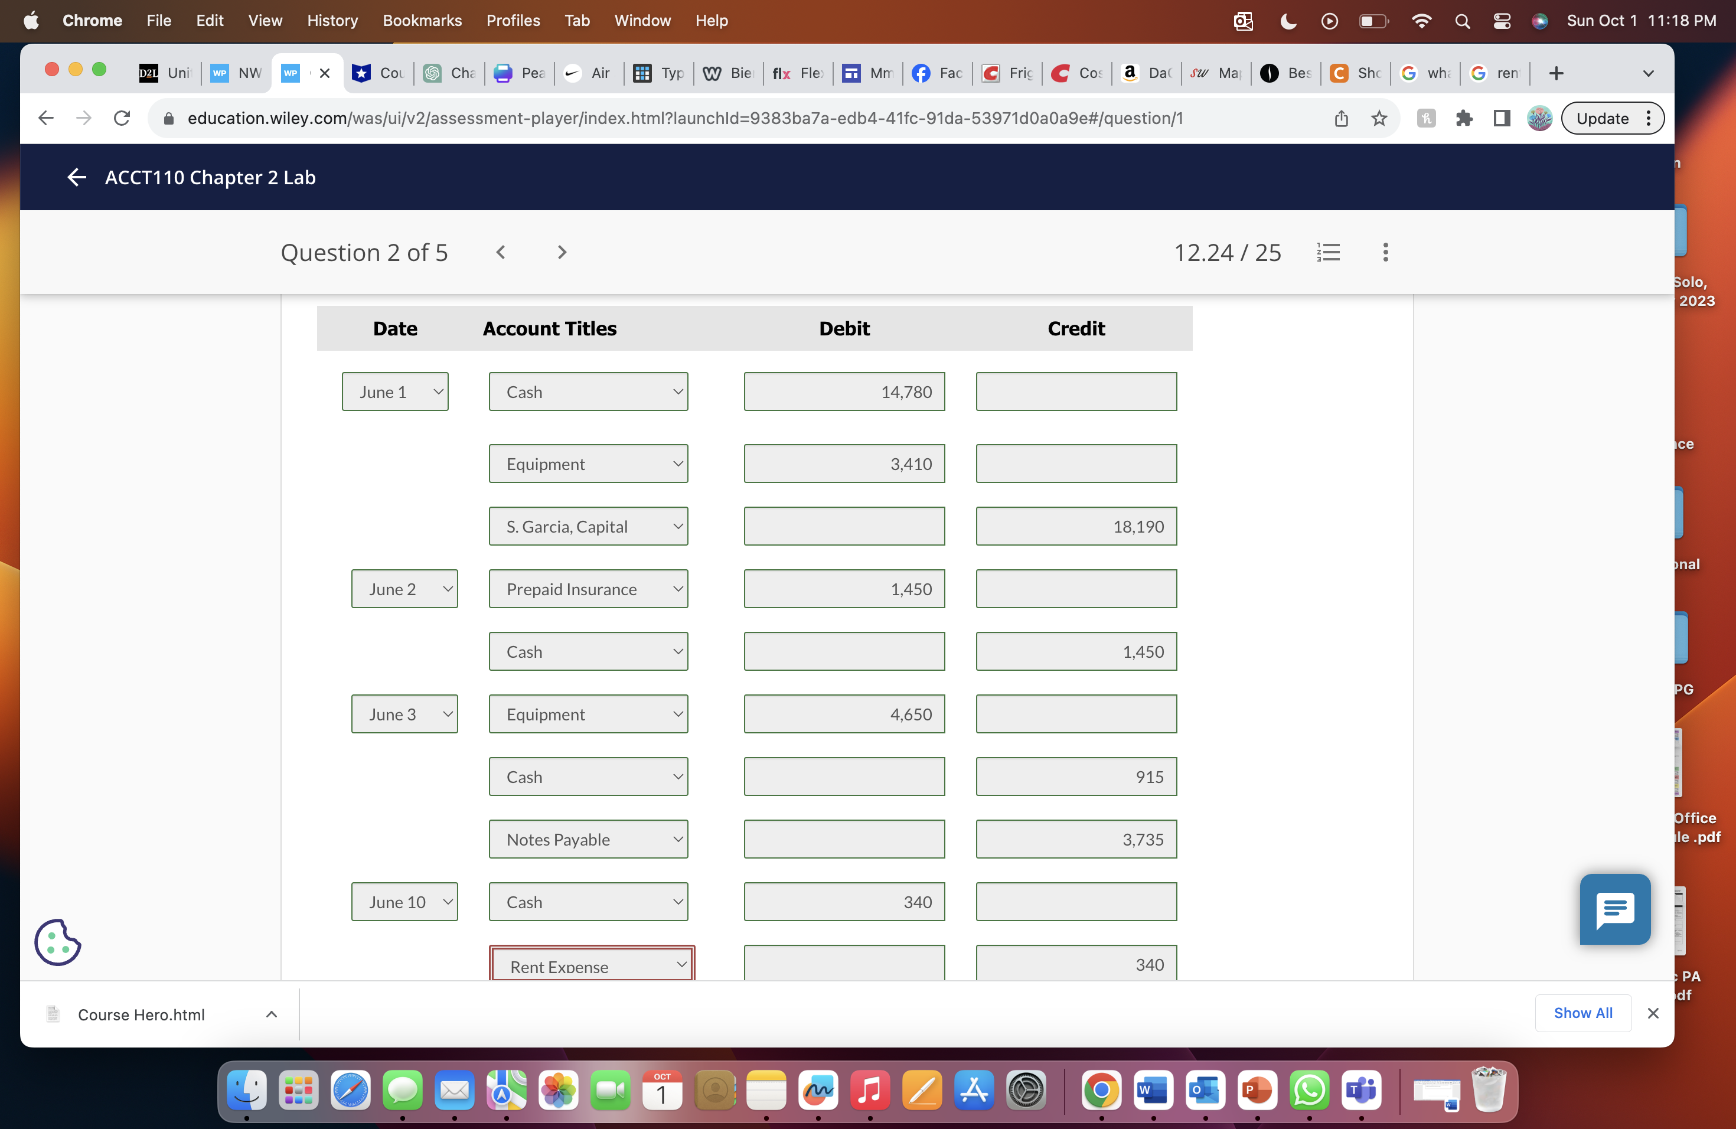1736x1129 pixels.
Task: Click the Chrome profile avatar
Action: [1539, 118]
